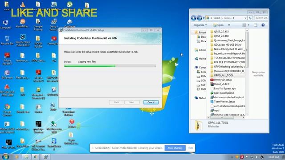Select the Wondershare Video Editor icon

(x=23, y=40)
